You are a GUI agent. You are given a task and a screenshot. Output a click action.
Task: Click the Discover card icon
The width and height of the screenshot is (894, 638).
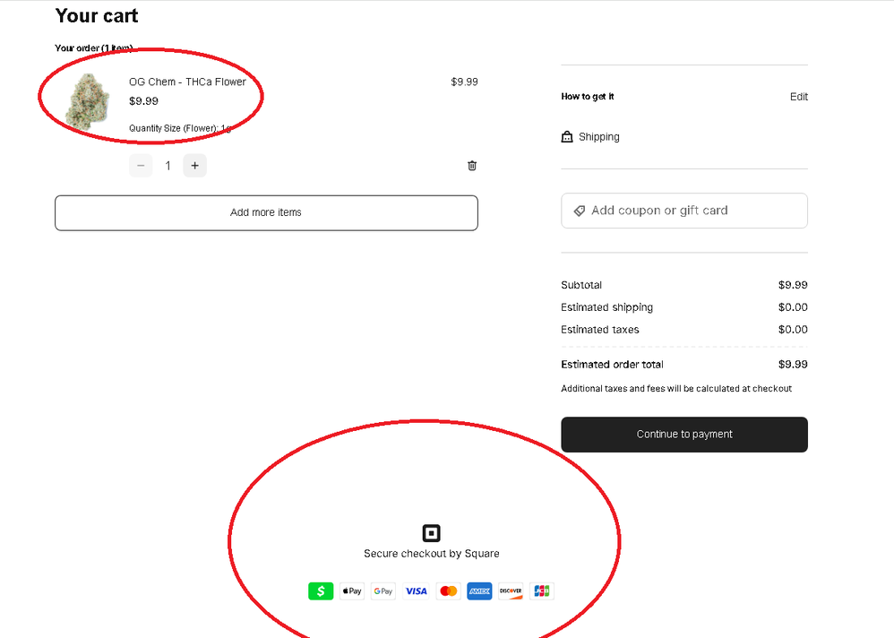point(511,591)
